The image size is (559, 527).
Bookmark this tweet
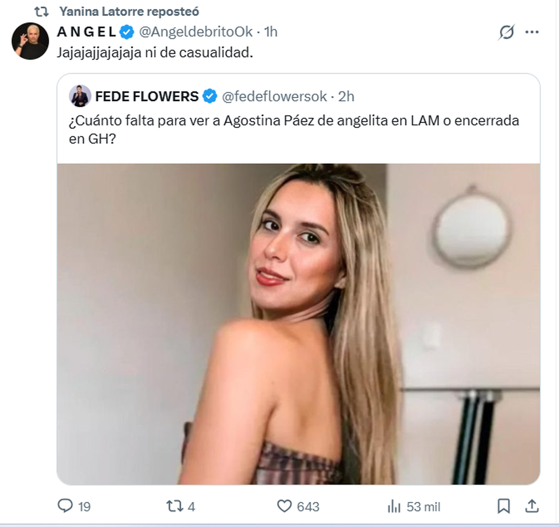point(504,506)
